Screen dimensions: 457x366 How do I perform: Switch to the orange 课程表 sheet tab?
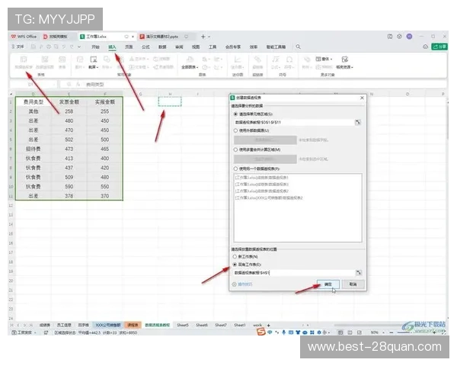[x=133, y=325]
